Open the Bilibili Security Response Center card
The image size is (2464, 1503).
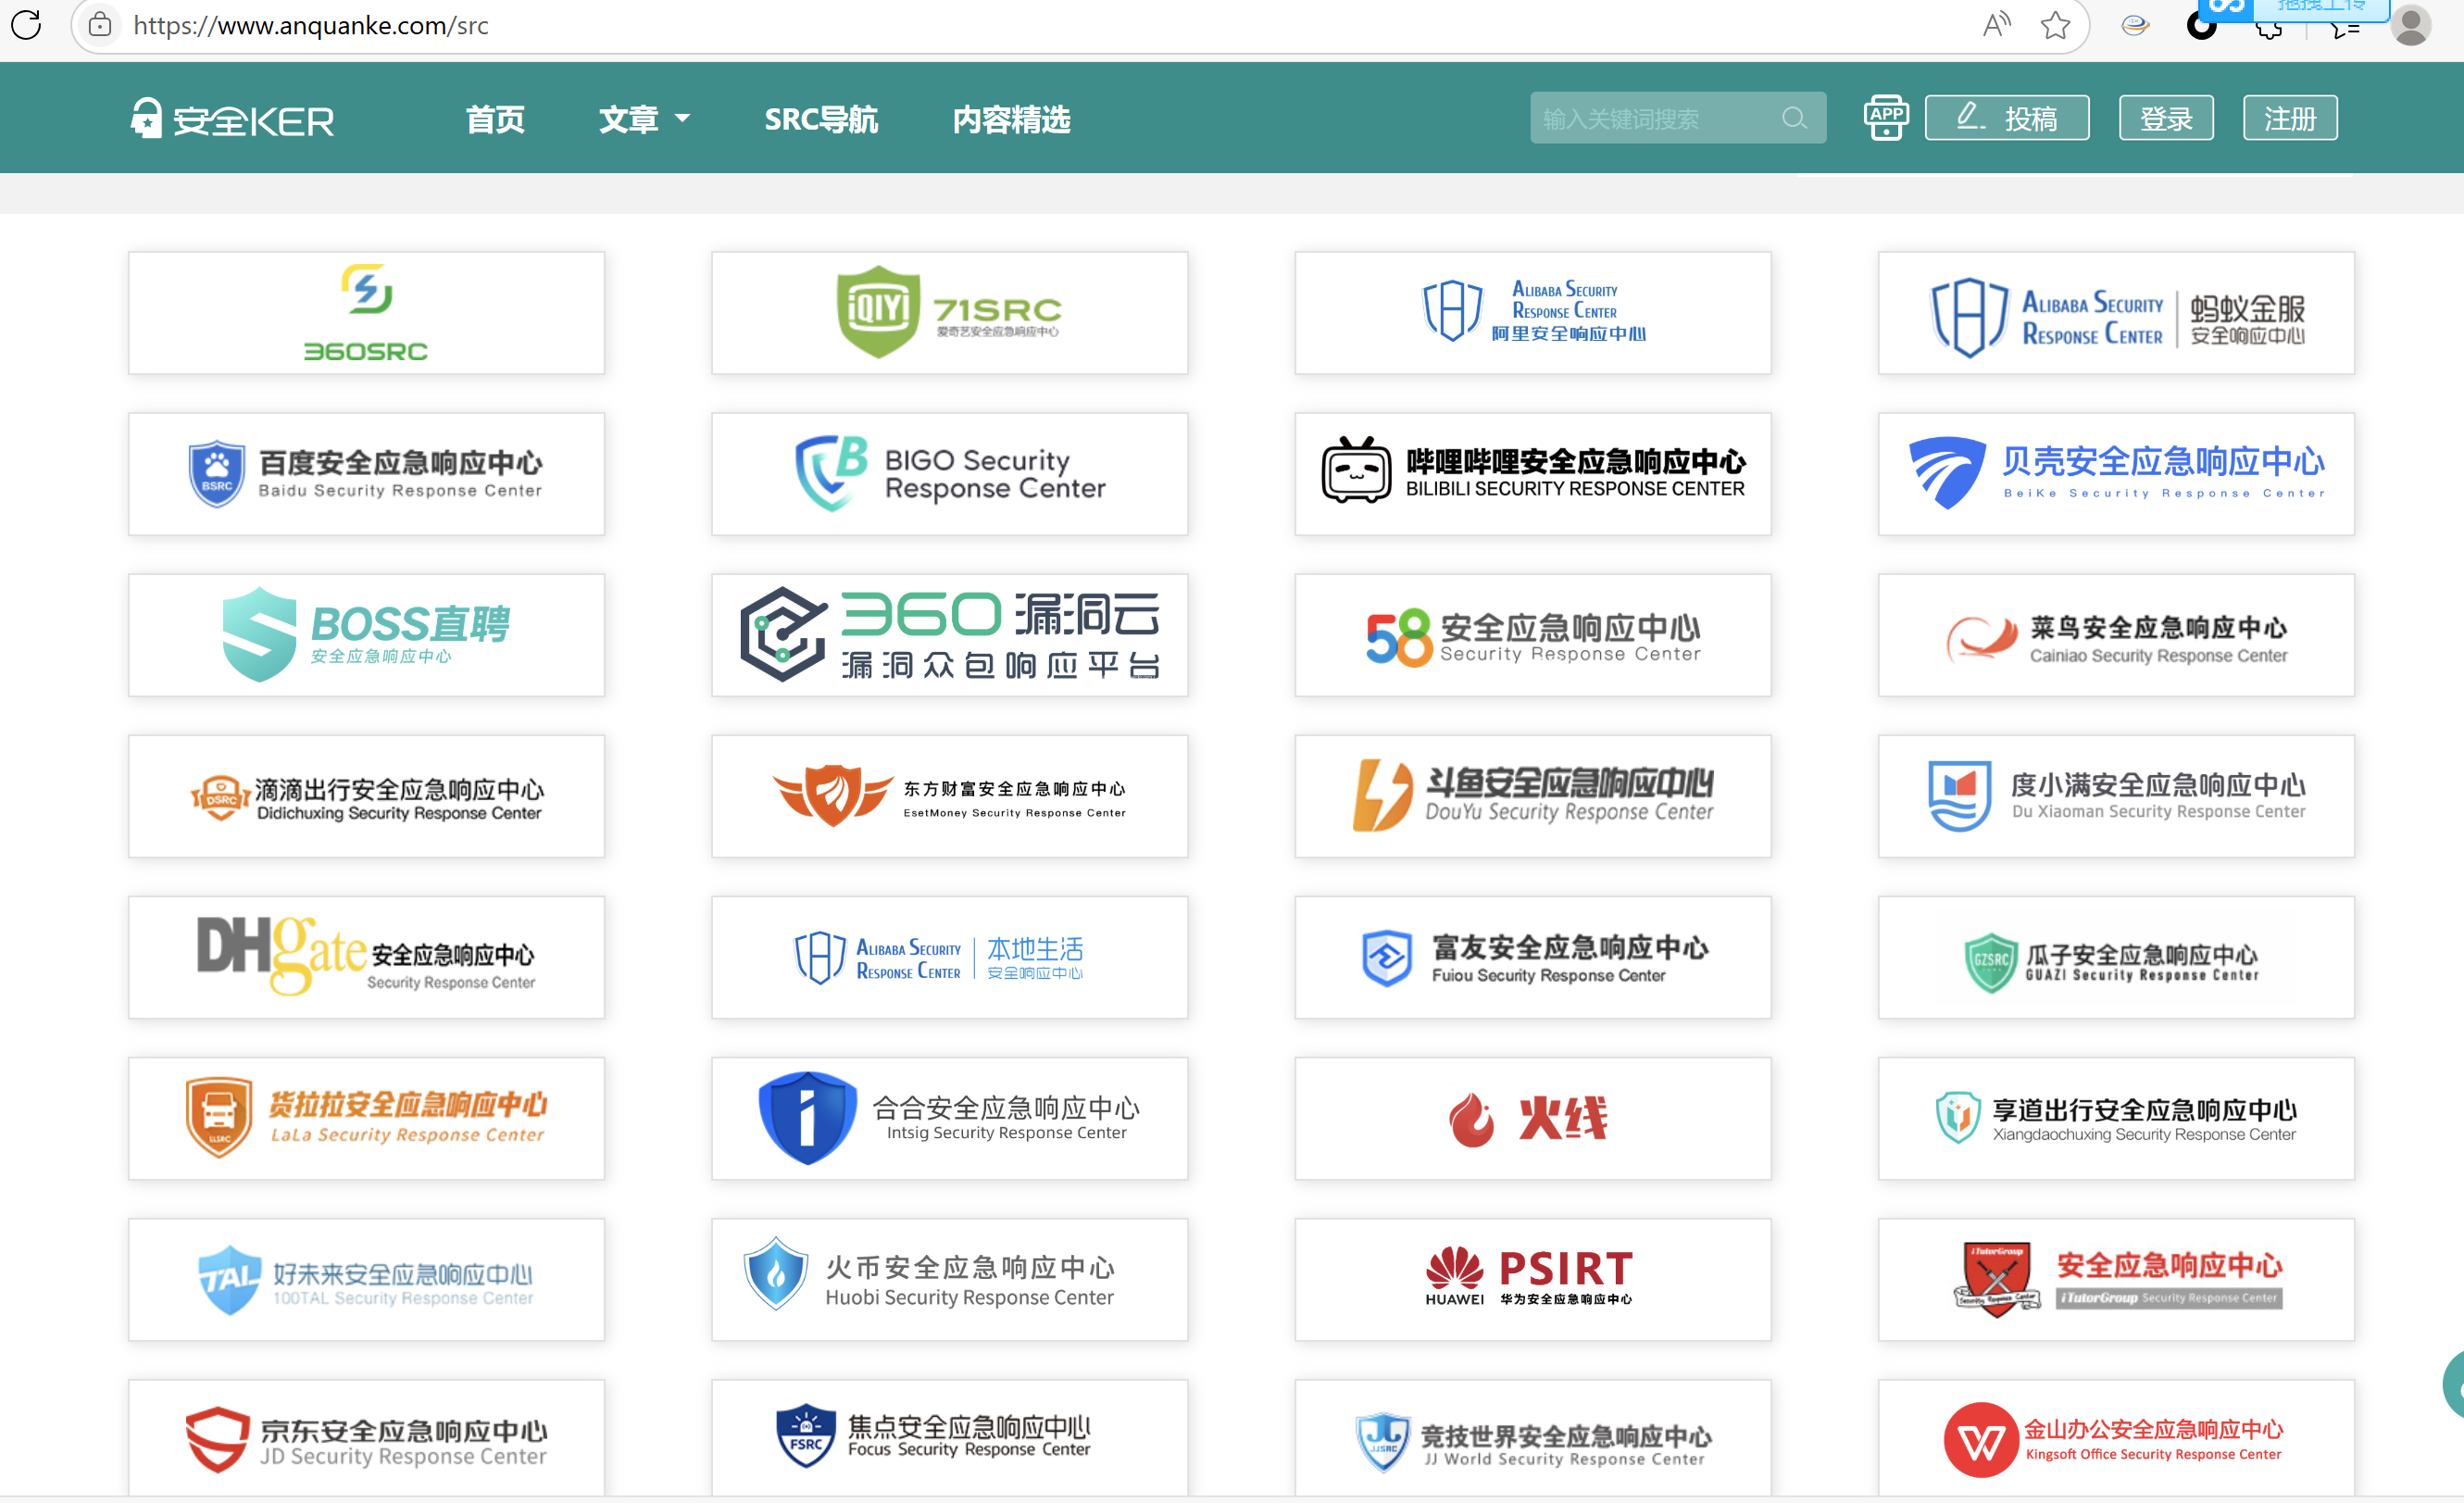(x=1532, y=474)
